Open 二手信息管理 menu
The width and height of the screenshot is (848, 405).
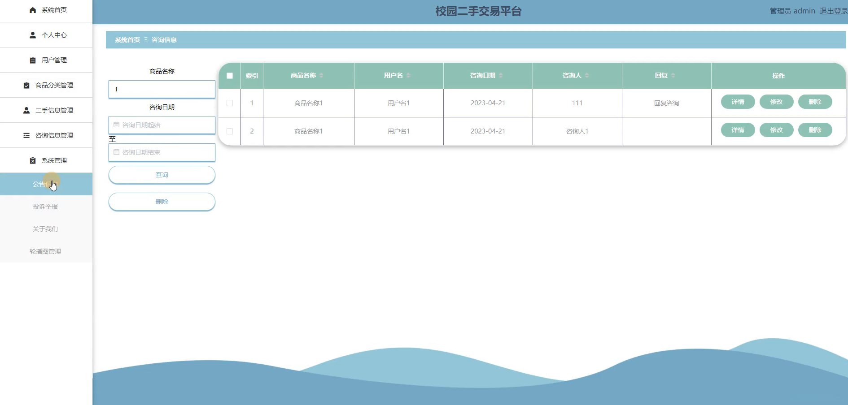point(46,110)
